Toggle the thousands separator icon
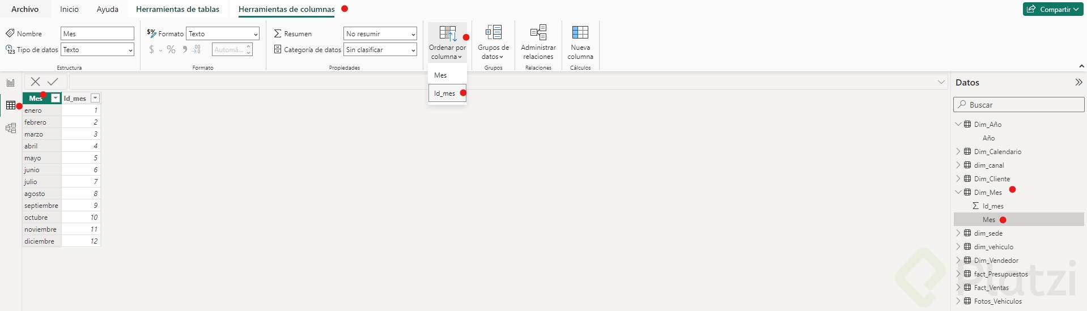1087x311 pixels. 184,50
